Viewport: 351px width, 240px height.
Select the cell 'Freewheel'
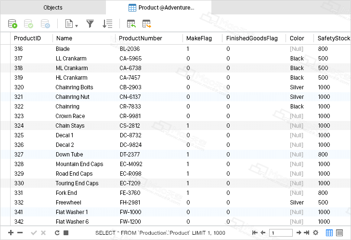pyautogui.click(x=68, y=202)
